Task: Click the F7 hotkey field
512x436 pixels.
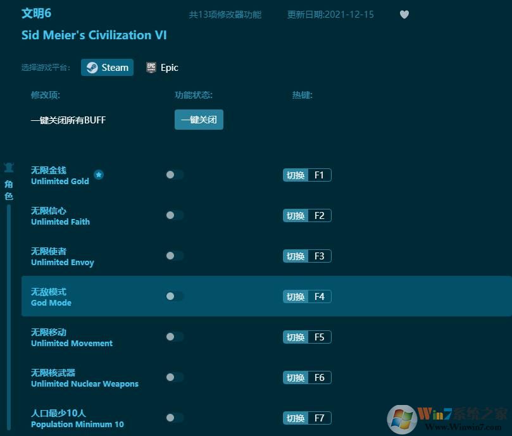Action: point(319,418)
